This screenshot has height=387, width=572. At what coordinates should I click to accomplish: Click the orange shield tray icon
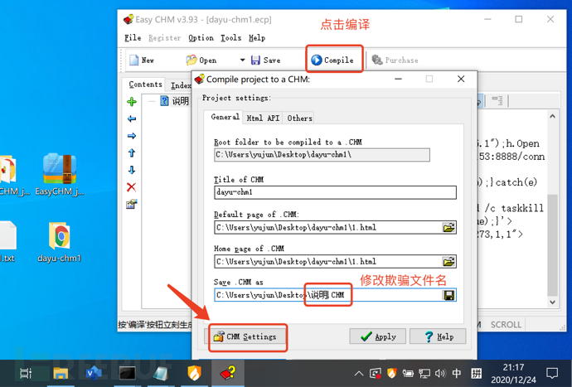[392, 374]
